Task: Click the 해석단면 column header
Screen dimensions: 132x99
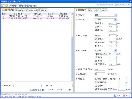Action: [x=37, y=14]
